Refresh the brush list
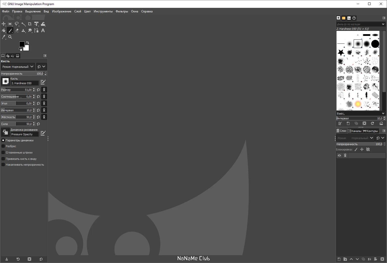The width and height of the screenshot is (387, 263). [x=372, y=123]
